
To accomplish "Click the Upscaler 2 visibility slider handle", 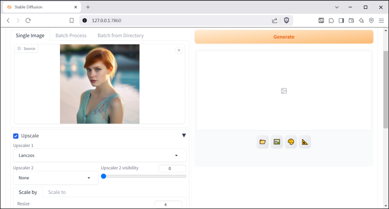I will (x=103, y=176).
